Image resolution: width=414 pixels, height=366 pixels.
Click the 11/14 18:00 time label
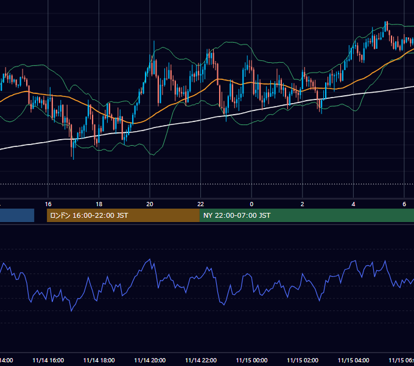pyautogui.click(x=99, y=360)
